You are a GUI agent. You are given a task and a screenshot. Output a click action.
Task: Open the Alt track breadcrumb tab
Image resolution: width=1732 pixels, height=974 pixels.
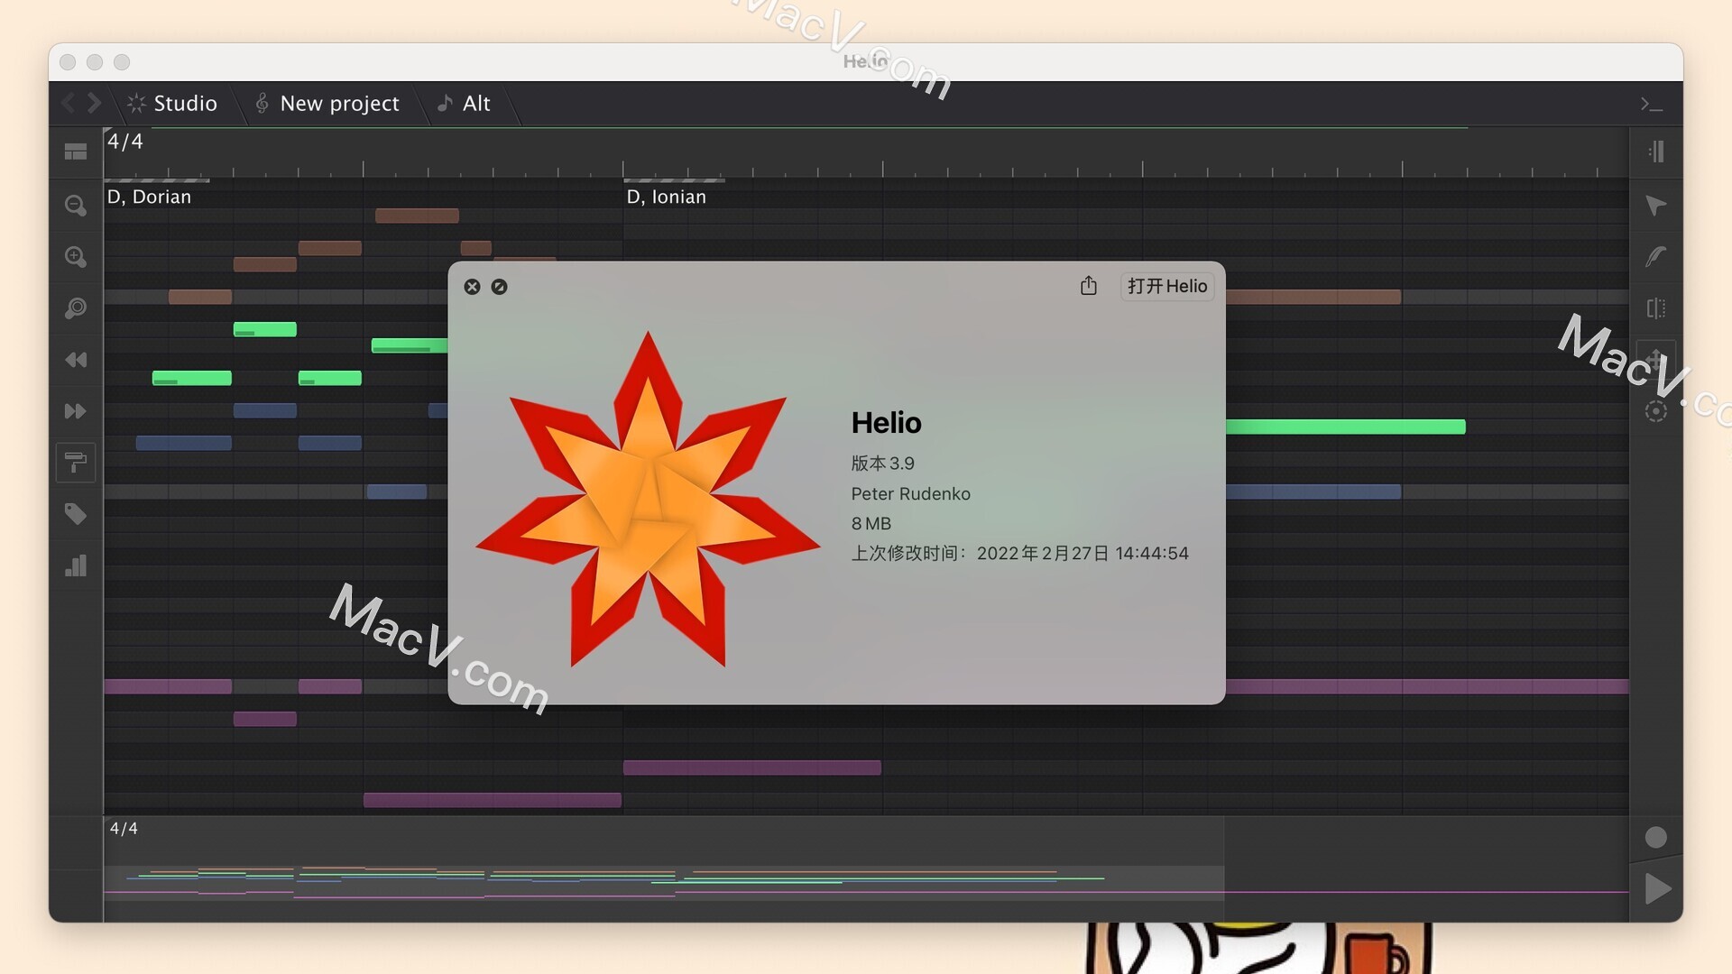coord(464,103)
